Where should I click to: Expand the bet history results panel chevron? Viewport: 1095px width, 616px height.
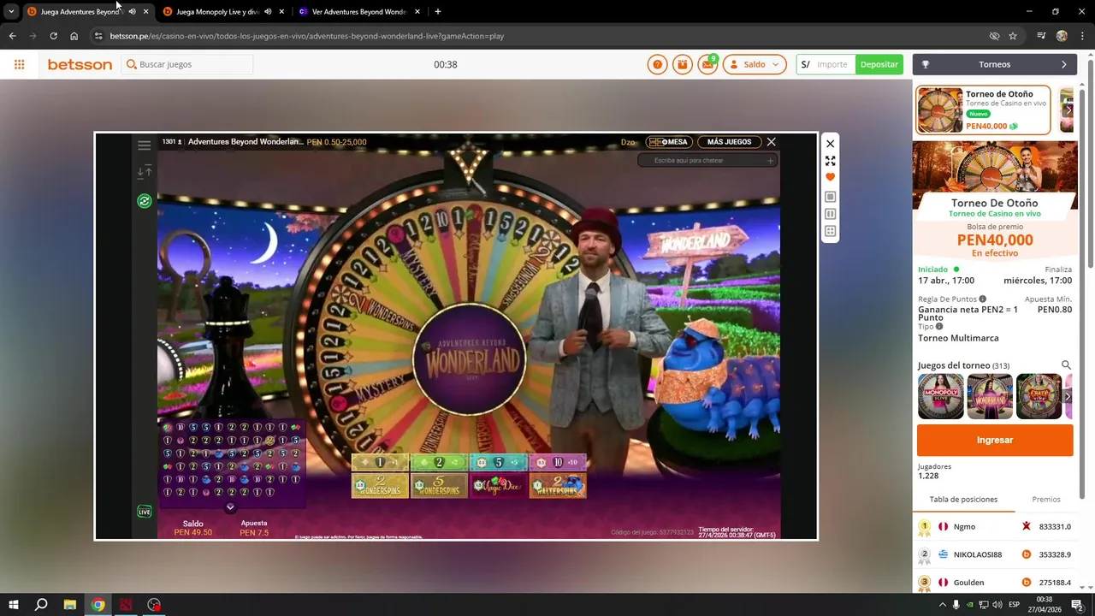pos(229,506)
